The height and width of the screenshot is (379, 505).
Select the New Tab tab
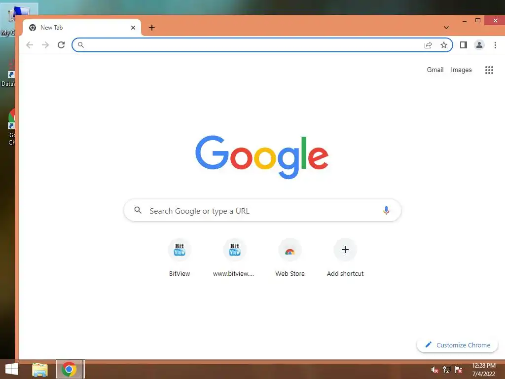tap(82, 28)
